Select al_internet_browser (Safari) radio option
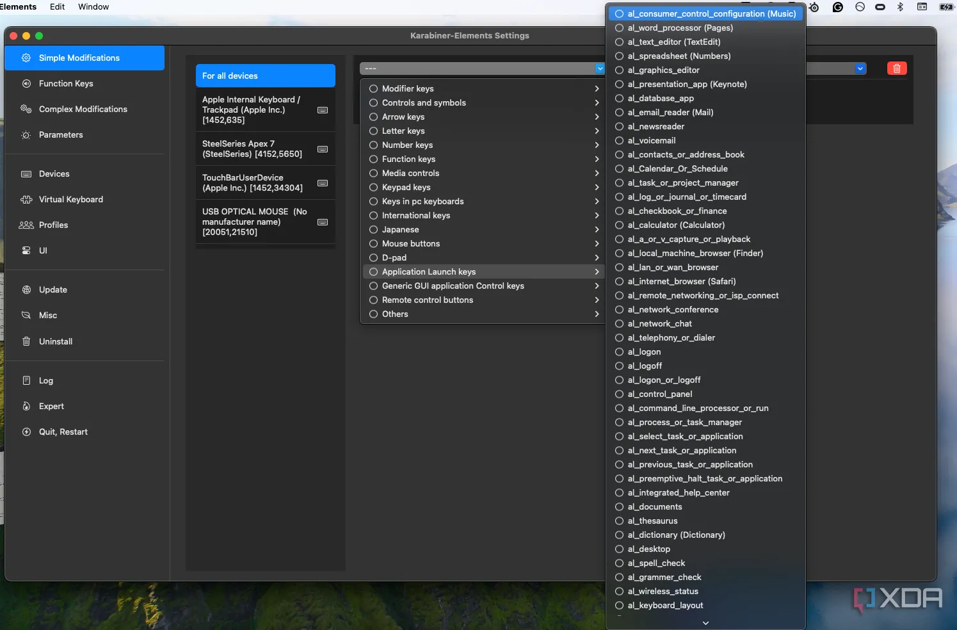Viewport: 957px width, 630px height. (x=619, y=281)
